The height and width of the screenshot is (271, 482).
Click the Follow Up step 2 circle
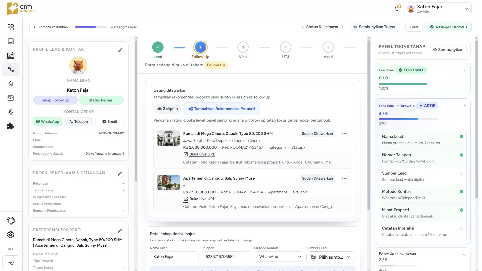(200, 47)
